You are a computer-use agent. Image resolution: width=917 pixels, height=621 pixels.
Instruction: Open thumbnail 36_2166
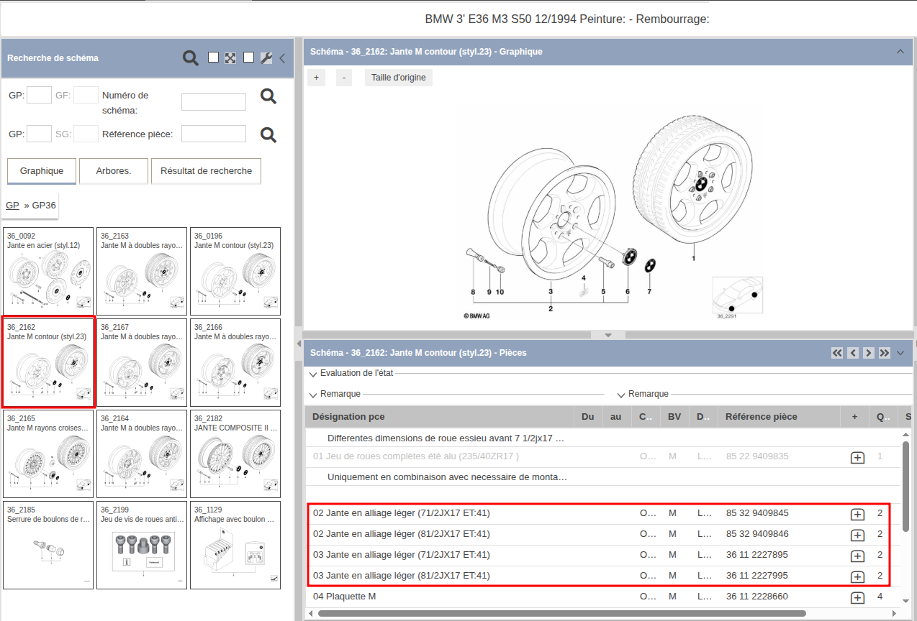[235, 363]
